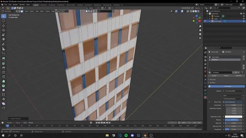Open the Tool properties tab

pyautogui.click(x=205, y=53)
